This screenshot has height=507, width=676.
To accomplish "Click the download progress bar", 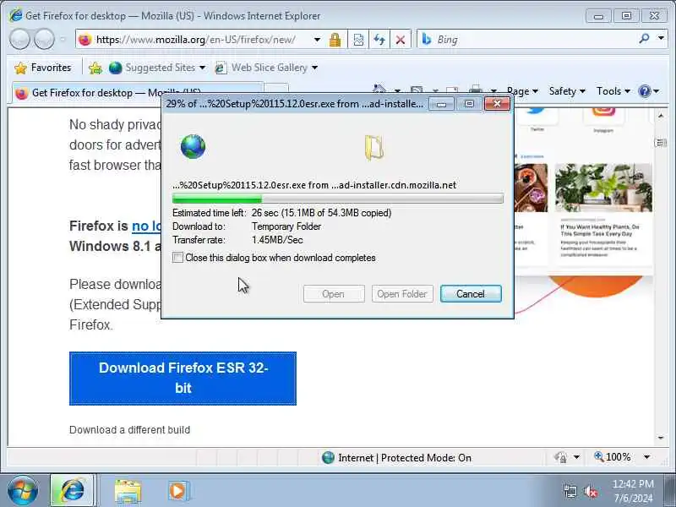I will point(337,199).
